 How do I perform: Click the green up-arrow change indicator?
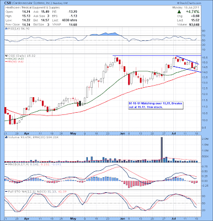click(179, 12)
